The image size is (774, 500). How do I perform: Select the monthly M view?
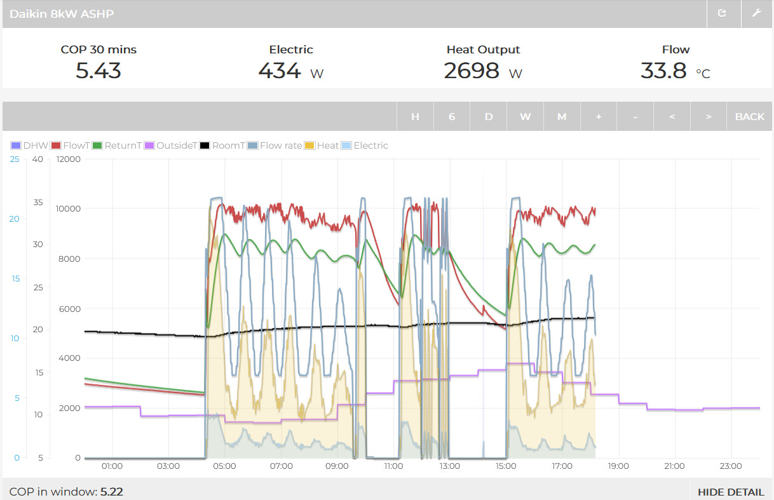click(x=561, y=116)
